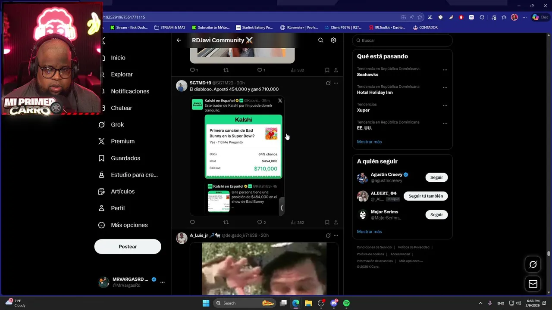This screenshot has height=310, width=552.
Task: Open options for EE. UU. trend
Action: pyautogui.click(x=445, y=123)
